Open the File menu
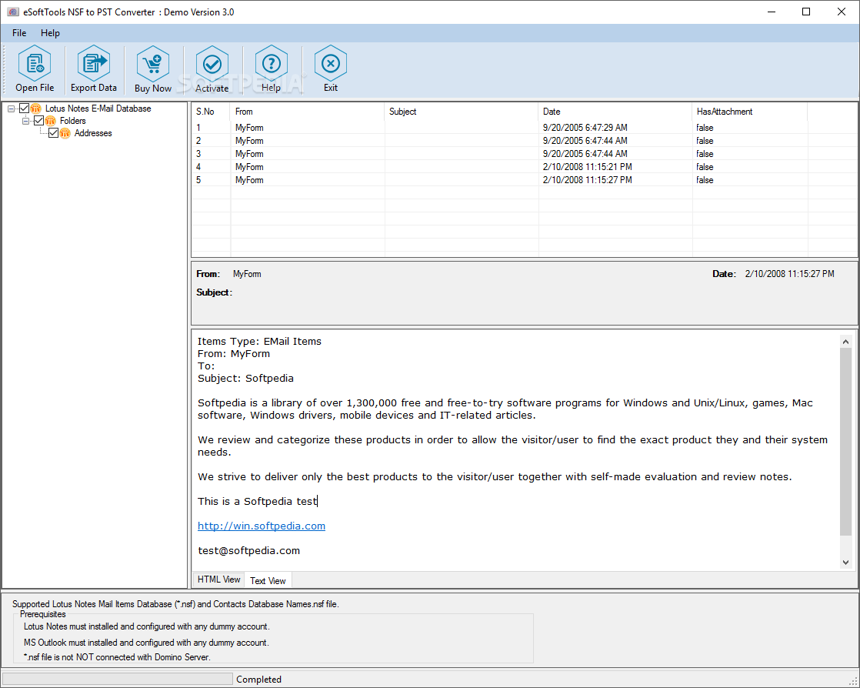Viewport: 860px width, 688px height. pos(19,33)
